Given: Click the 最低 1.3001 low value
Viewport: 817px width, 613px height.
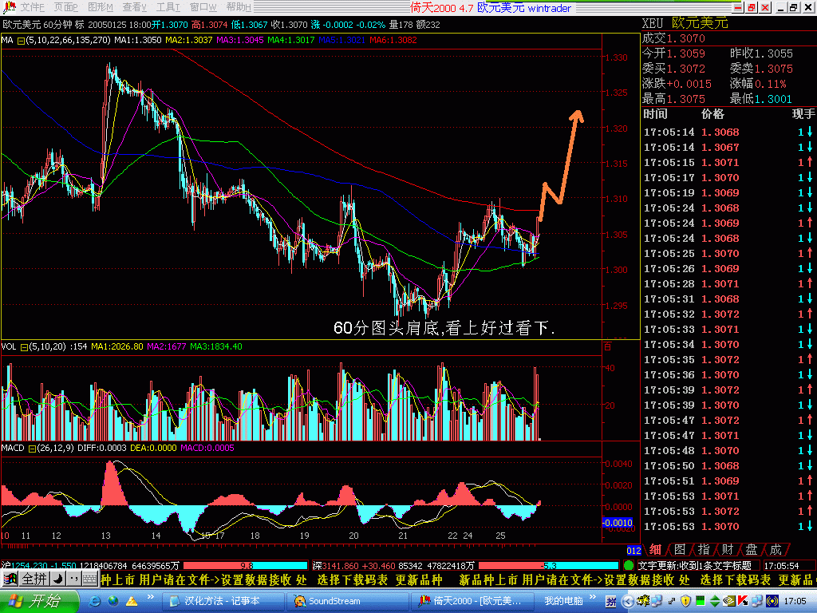Looking at the screenshot, I should 760,99.
